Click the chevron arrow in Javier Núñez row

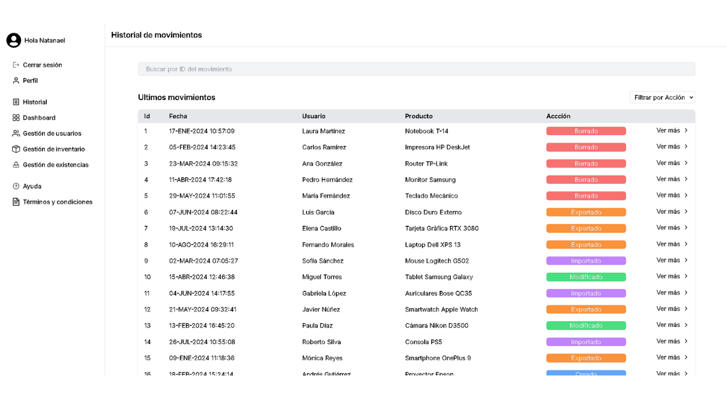tap(686, 308)
